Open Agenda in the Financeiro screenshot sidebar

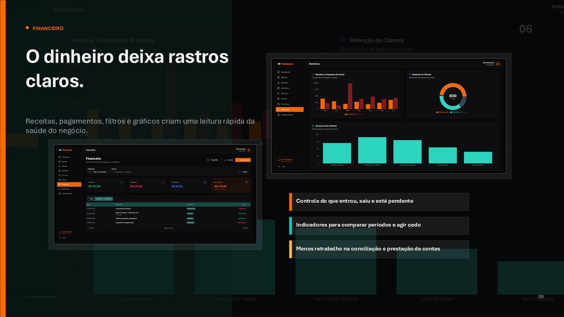(x=63, y=162)
